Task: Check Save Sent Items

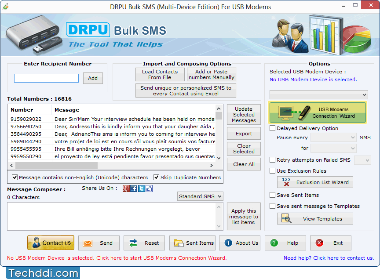Action: 272,195
